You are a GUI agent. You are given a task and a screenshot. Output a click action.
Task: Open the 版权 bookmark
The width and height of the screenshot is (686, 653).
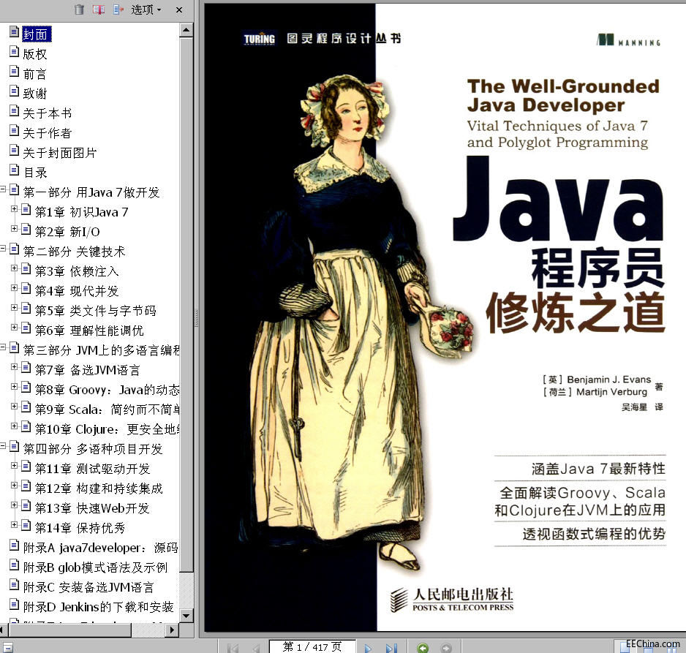[35, 54]
